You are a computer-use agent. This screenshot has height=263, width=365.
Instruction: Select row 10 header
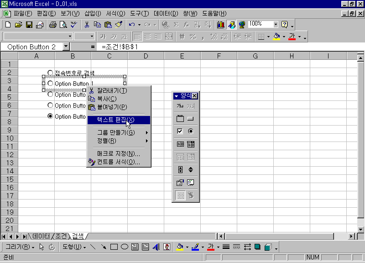click(10, 138)
